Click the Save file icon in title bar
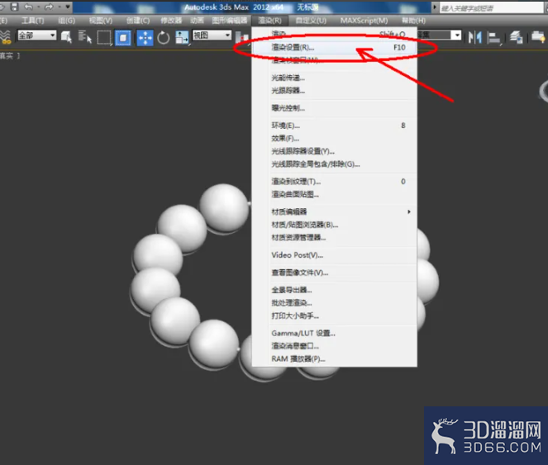The height and width of the screenshot is (465, 548). 14,7
